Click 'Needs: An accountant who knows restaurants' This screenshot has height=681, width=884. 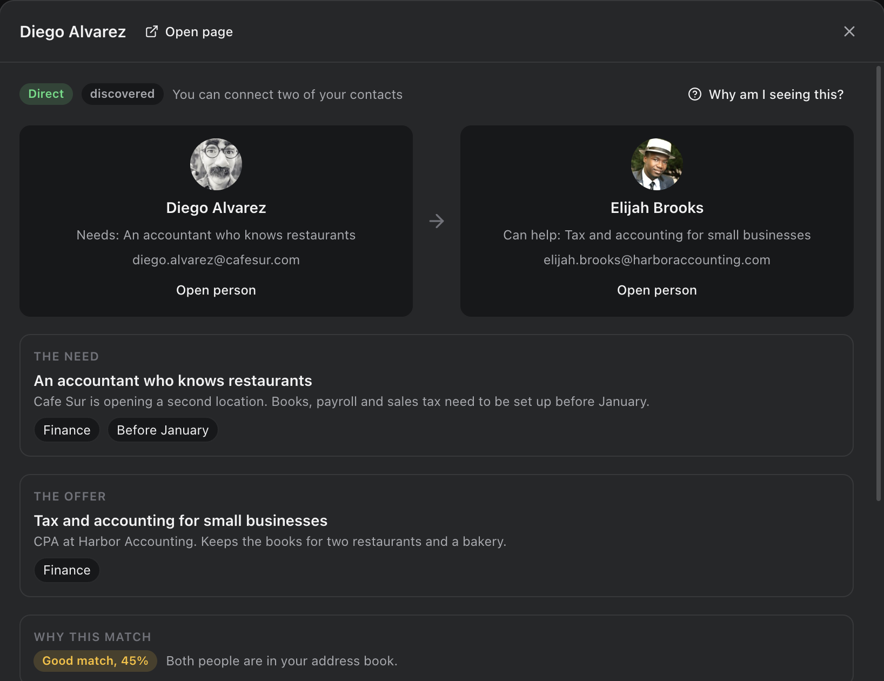point(216,235)
